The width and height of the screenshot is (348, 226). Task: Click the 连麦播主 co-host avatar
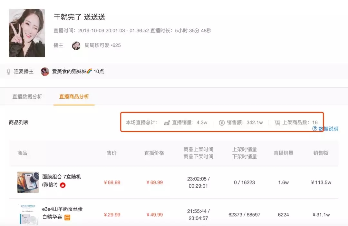coord(45,72)
